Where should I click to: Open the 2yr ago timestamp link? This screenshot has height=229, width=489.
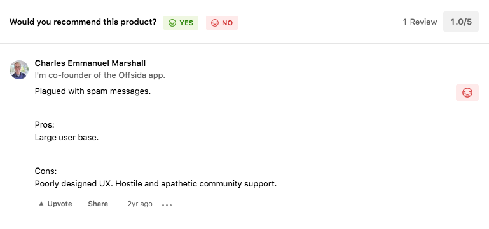coord(140,204)
